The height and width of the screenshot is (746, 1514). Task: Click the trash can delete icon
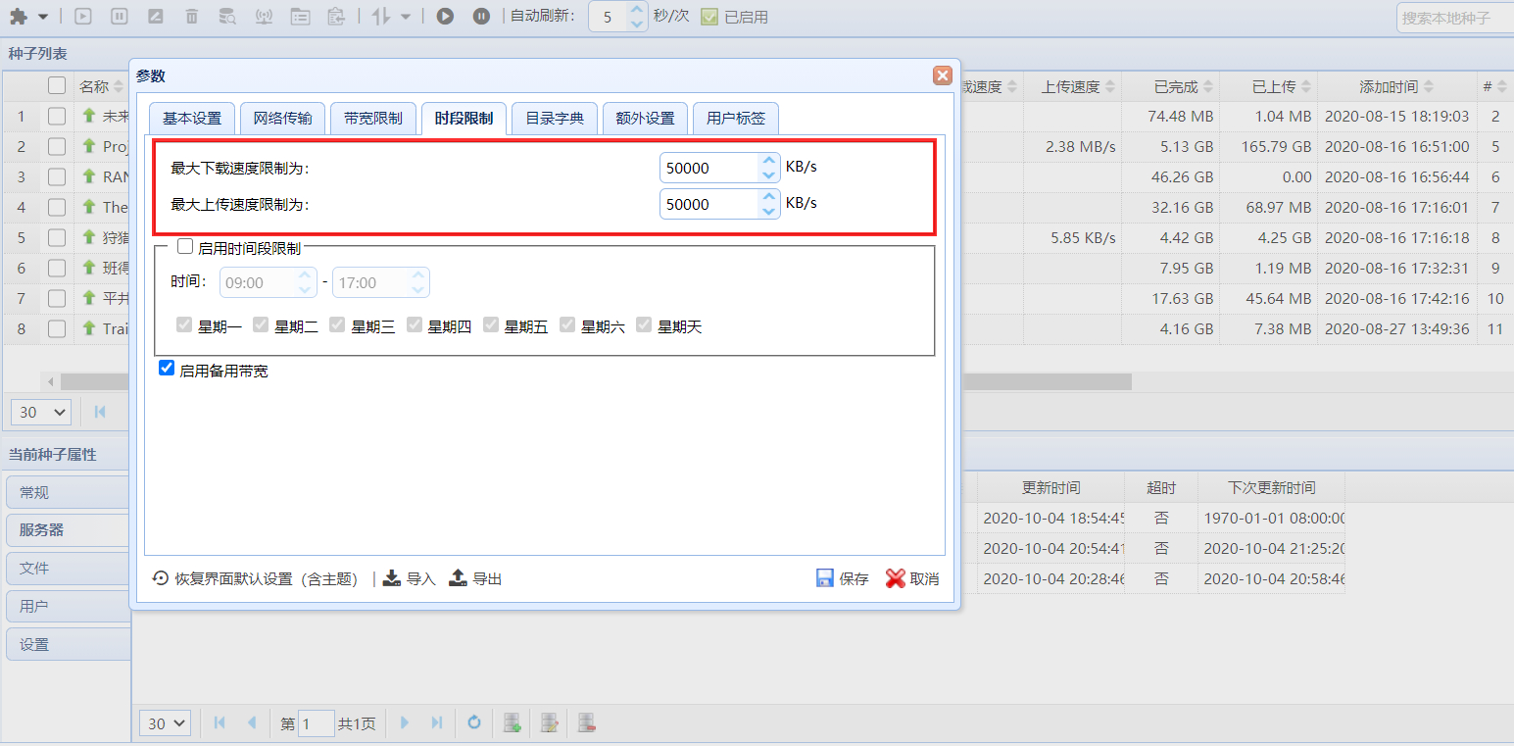tap(191, 17)
